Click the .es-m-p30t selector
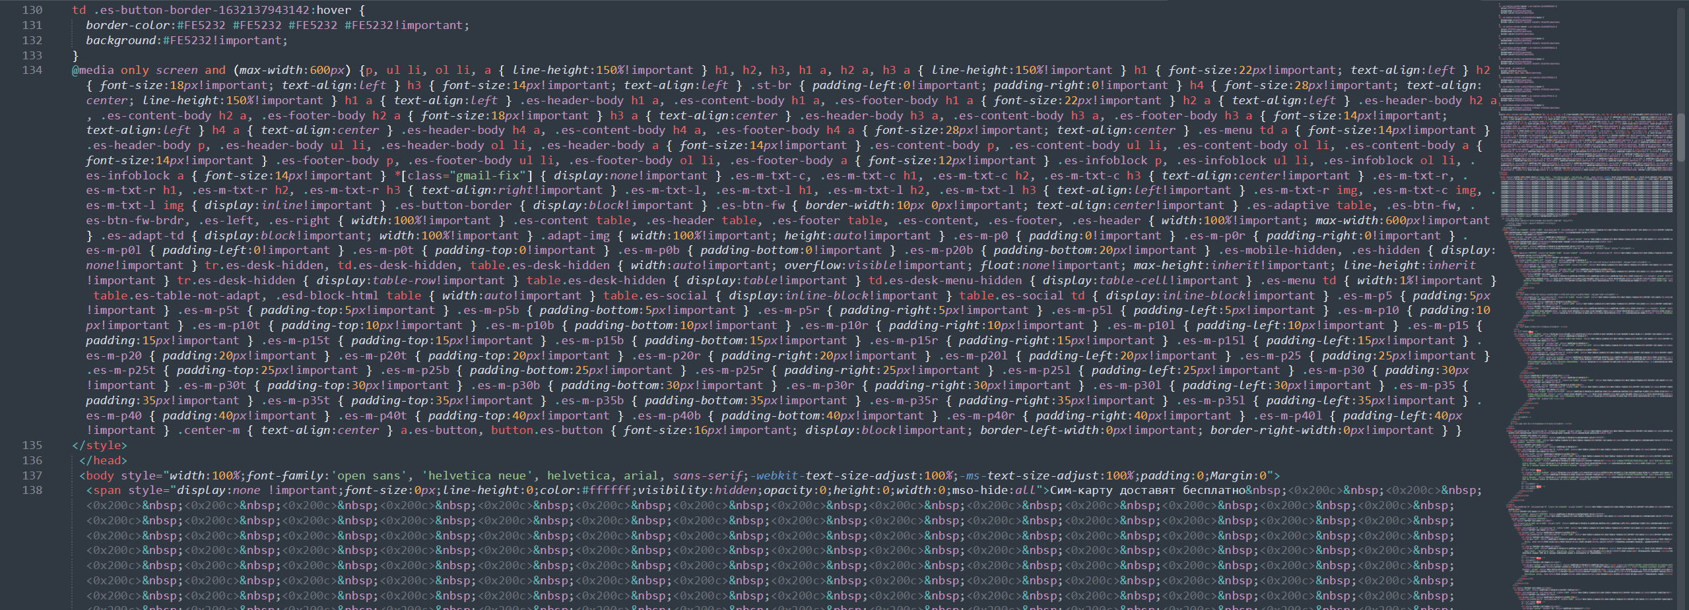 212,385
